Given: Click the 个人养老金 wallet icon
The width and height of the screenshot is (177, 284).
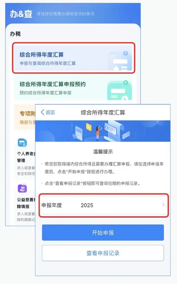Looking at the screenshot, I should (22, 143).
